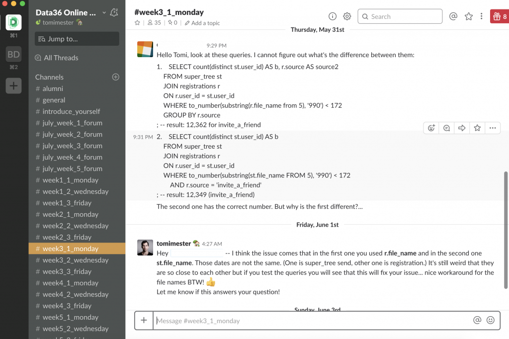Add a new channel plus icon

point(115,77)
